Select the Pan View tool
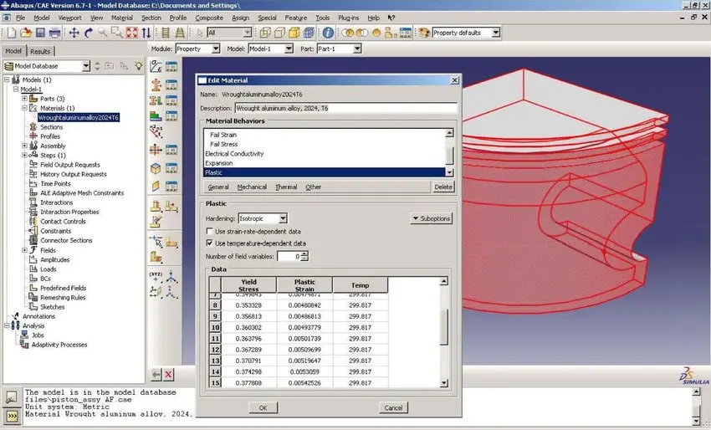The width and height of the screenshot is (711, 430). pos(74,33)
